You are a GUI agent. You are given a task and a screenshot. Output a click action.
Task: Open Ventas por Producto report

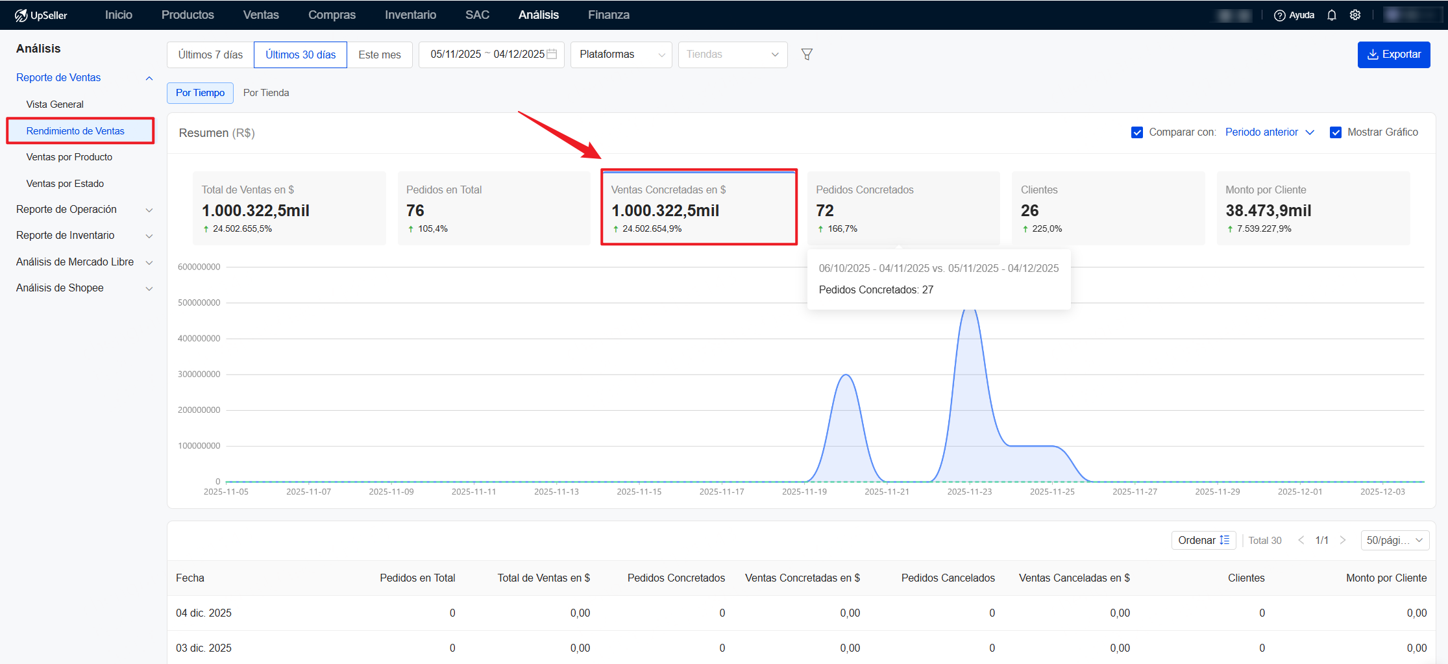pos(69,157)
